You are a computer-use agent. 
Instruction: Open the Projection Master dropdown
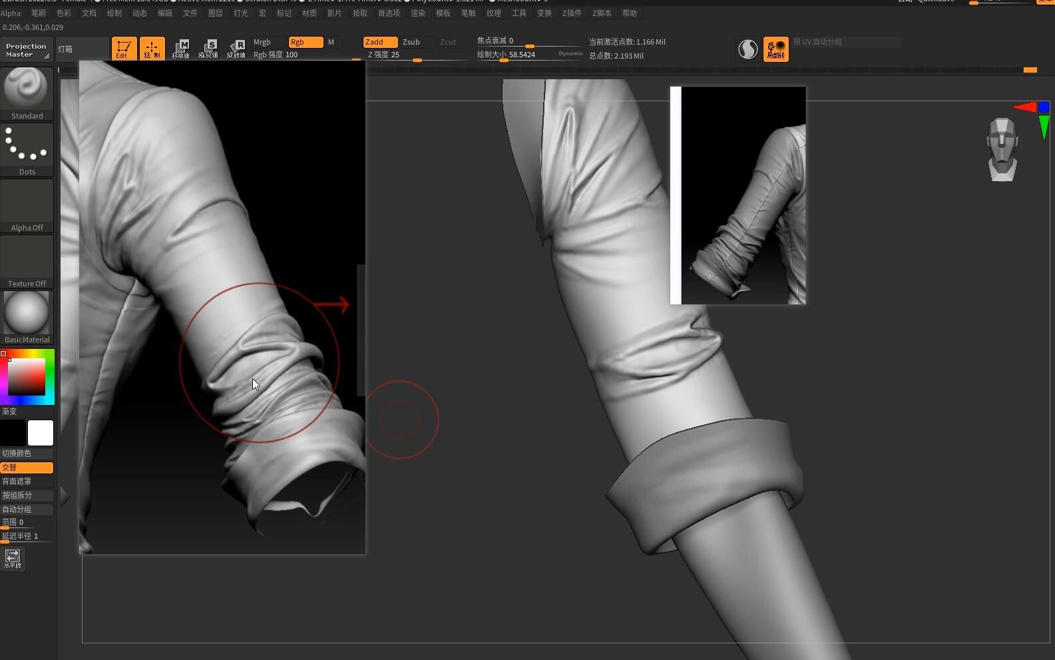click(x=27, y=50)
